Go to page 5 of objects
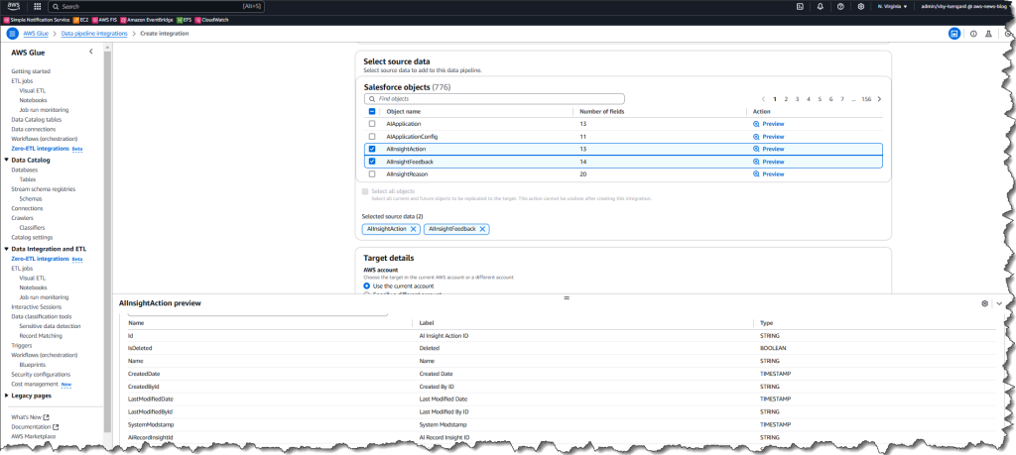This screenshot has height=455, width=1016. click(x=820, y=99)
